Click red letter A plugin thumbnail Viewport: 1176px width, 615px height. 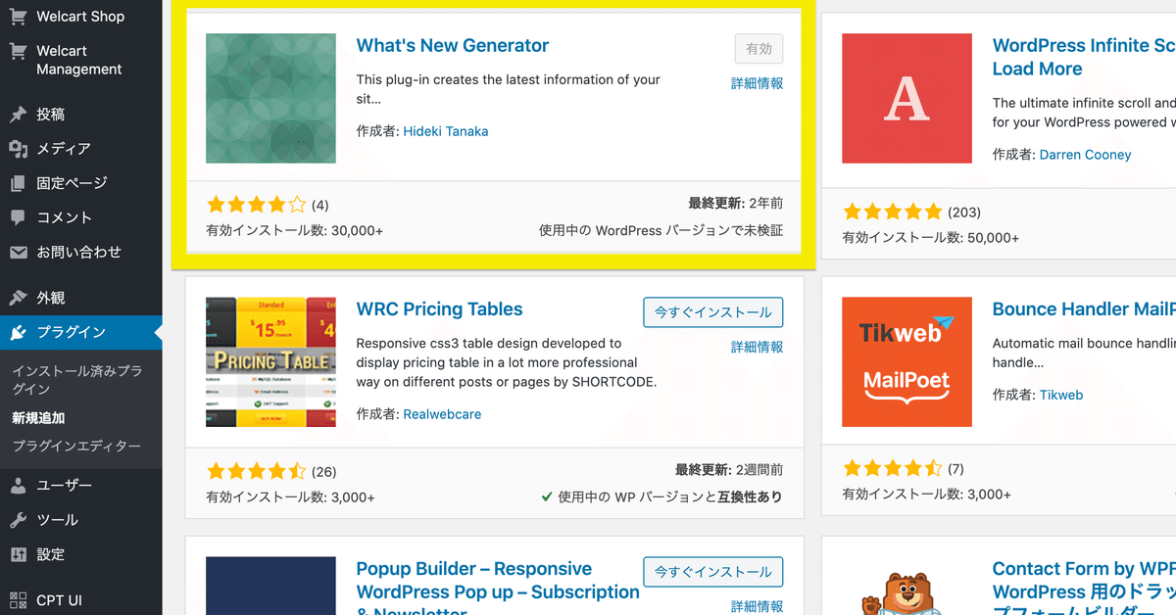tap(906, 98)
